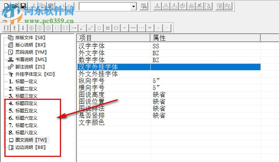Click the Copy pages icon
Screen dimensions: 279x162
click(x=42, y=6)
